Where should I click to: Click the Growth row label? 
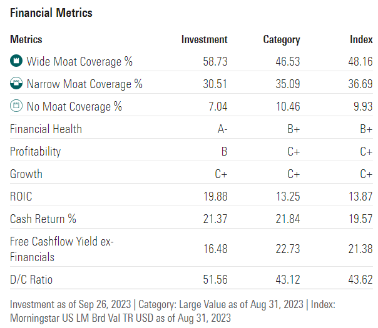point(26,174)
